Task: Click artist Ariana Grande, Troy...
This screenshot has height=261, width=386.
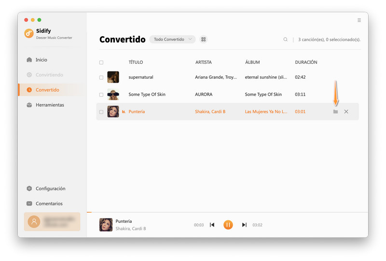Action: pos(216,77)
